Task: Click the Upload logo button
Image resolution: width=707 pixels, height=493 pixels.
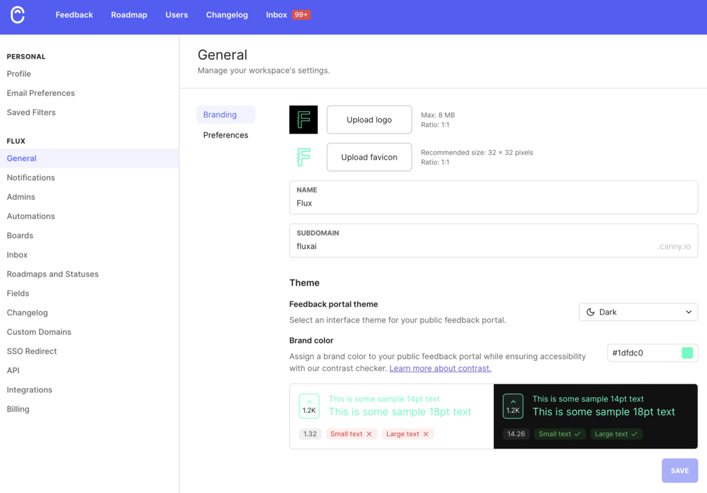Action: click(369, 119)
